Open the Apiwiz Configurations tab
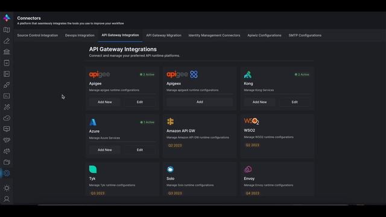The image size is (386, 217). (x=264, y=36)
